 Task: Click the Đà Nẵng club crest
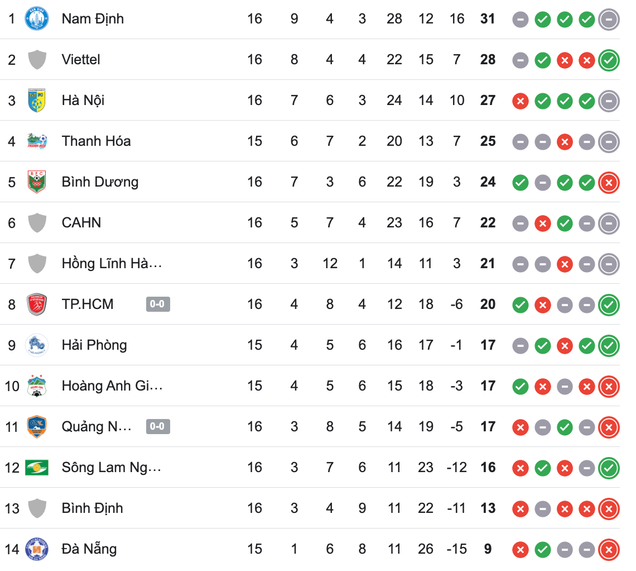(x=37, y=549)
